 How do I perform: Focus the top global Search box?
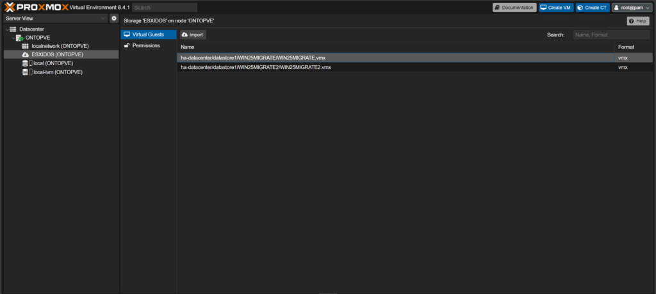[x=165, y=8]
